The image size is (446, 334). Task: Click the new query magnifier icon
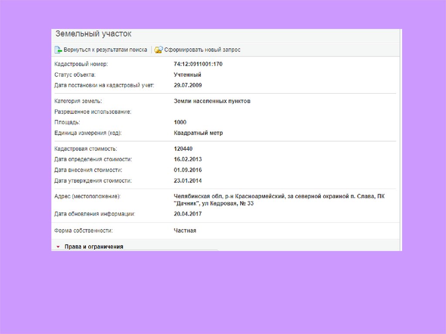pyautogui.click(x=159, y=50)
